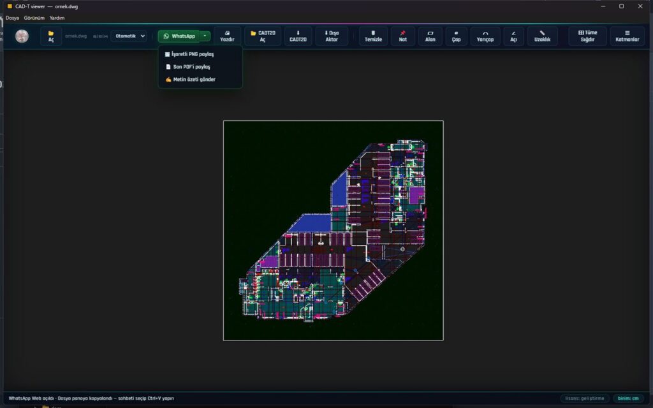Click the BİRİM label in the toolbar

tap(100, 36)
